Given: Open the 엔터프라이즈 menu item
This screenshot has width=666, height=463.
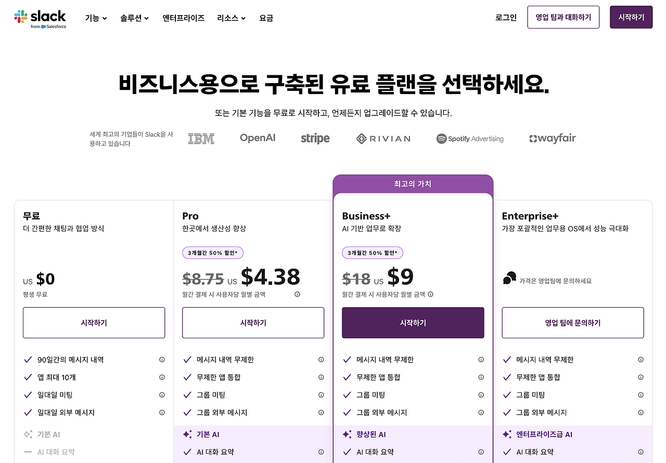Looking at the screenshot, I should pyautogui.click(x=183, y=18).
